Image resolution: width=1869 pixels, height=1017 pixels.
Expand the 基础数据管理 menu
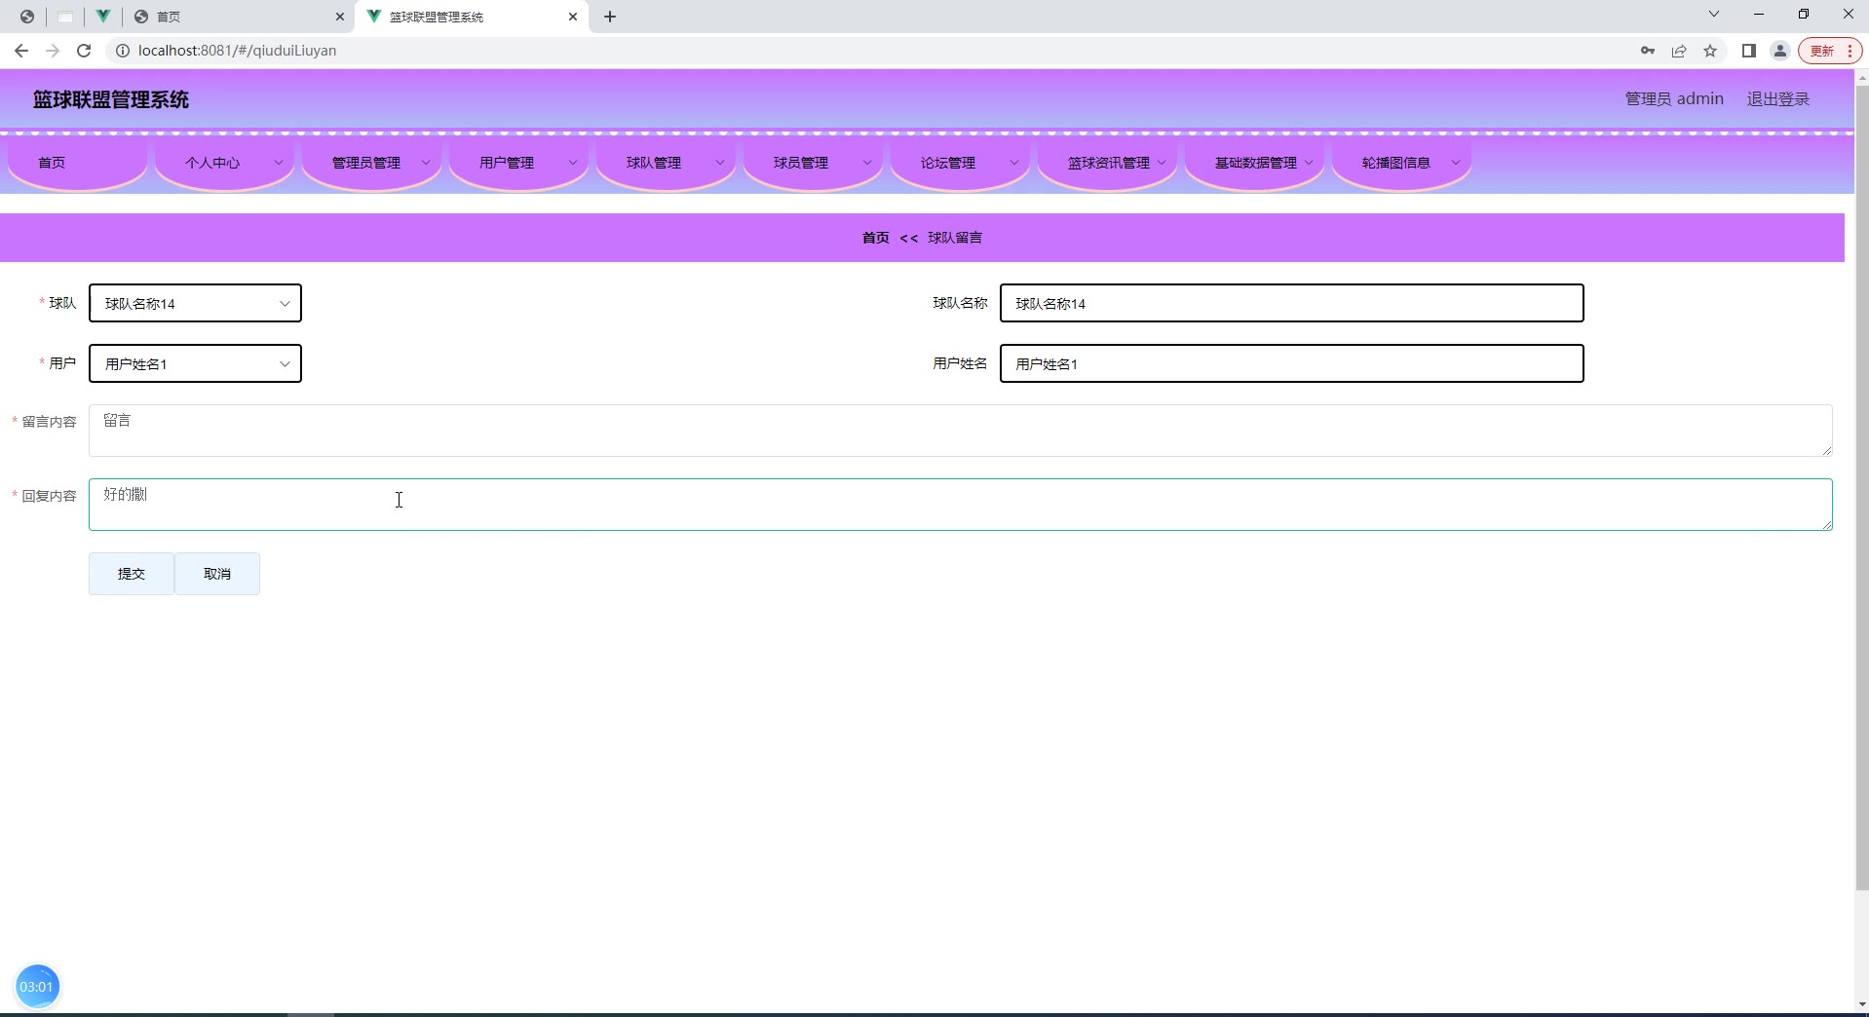tap(1254, 163)
